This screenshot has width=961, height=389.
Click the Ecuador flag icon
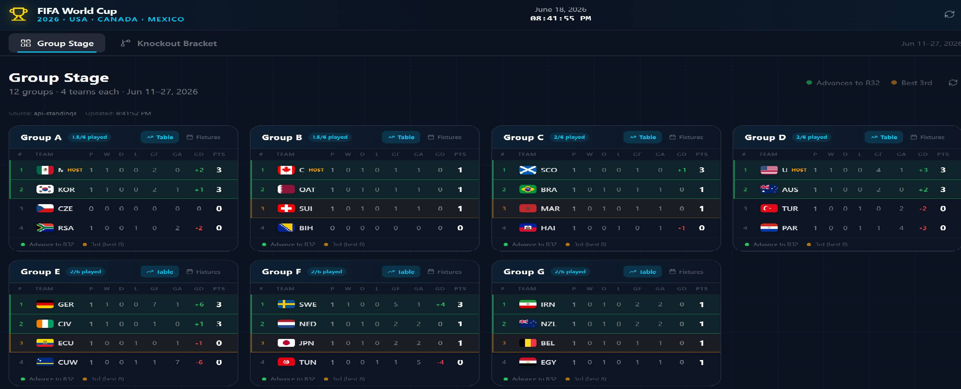(45, 343)
